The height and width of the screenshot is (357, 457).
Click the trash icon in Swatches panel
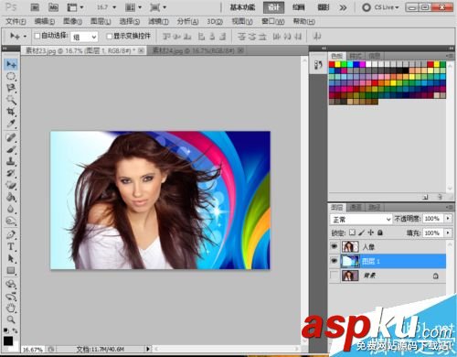[440, 197]
